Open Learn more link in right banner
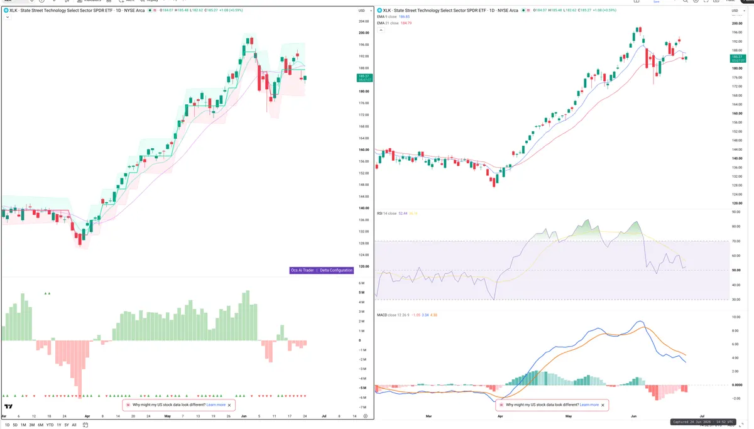The width and height of the screenshot is (754, 429). coord(589,405)
